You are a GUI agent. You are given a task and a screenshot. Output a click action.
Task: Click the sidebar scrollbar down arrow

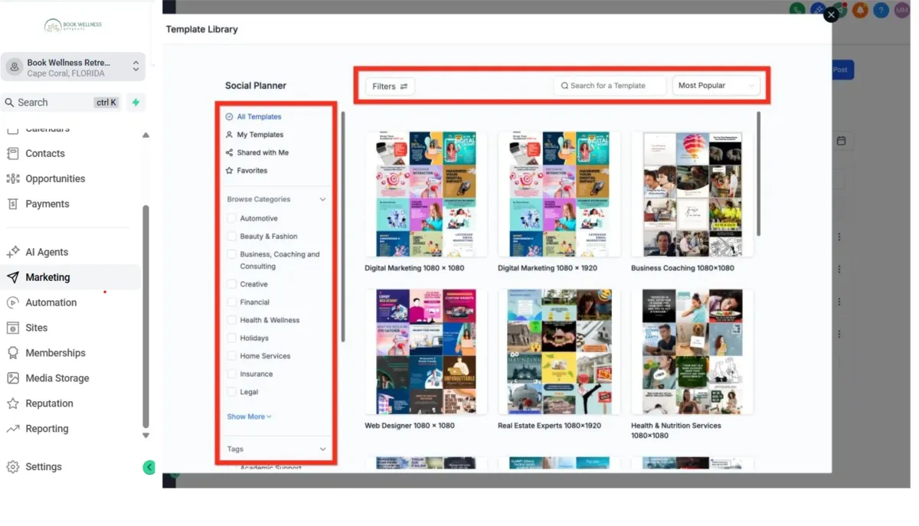point(146,436)
